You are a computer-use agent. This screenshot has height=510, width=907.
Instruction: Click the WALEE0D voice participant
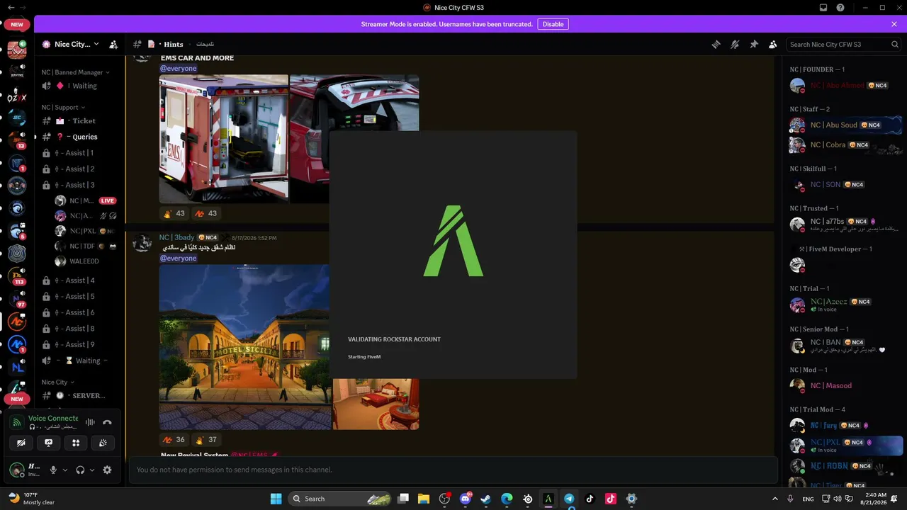tap(86, 261)
